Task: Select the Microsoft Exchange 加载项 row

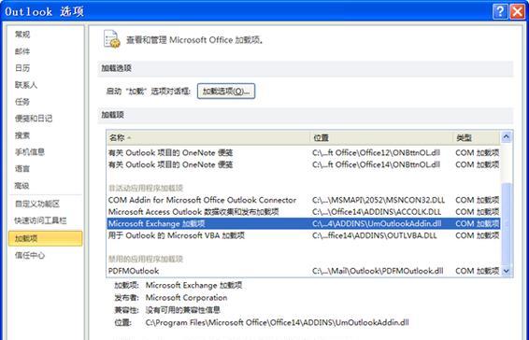Action: [304, 223]
